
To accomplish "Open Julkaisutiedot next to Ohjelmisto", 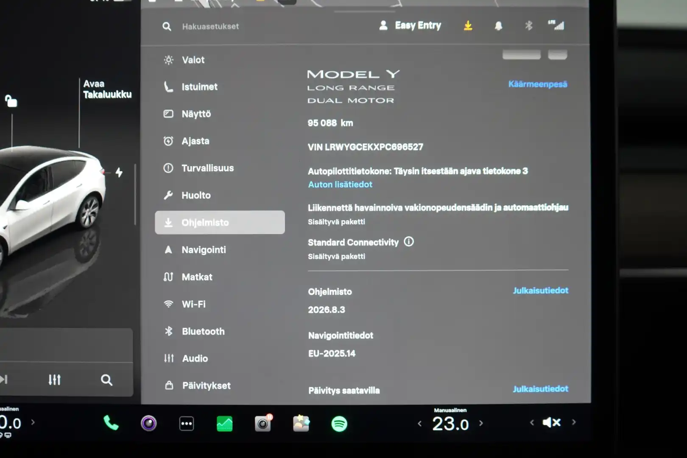I will tap(540, 290).
